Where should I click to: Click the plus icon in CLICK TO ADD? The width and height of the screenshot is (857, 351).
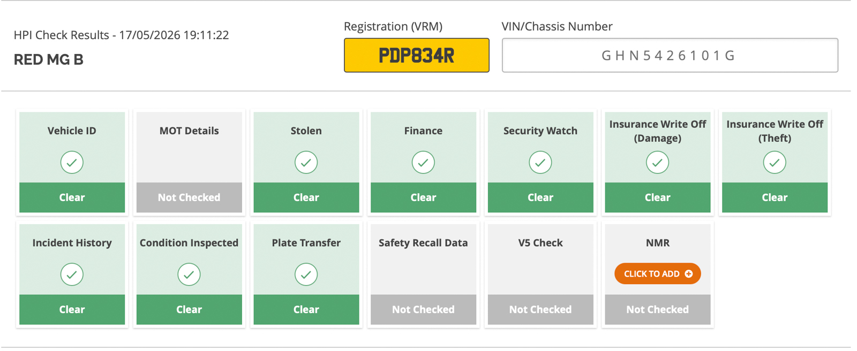[x=689, y=273]
